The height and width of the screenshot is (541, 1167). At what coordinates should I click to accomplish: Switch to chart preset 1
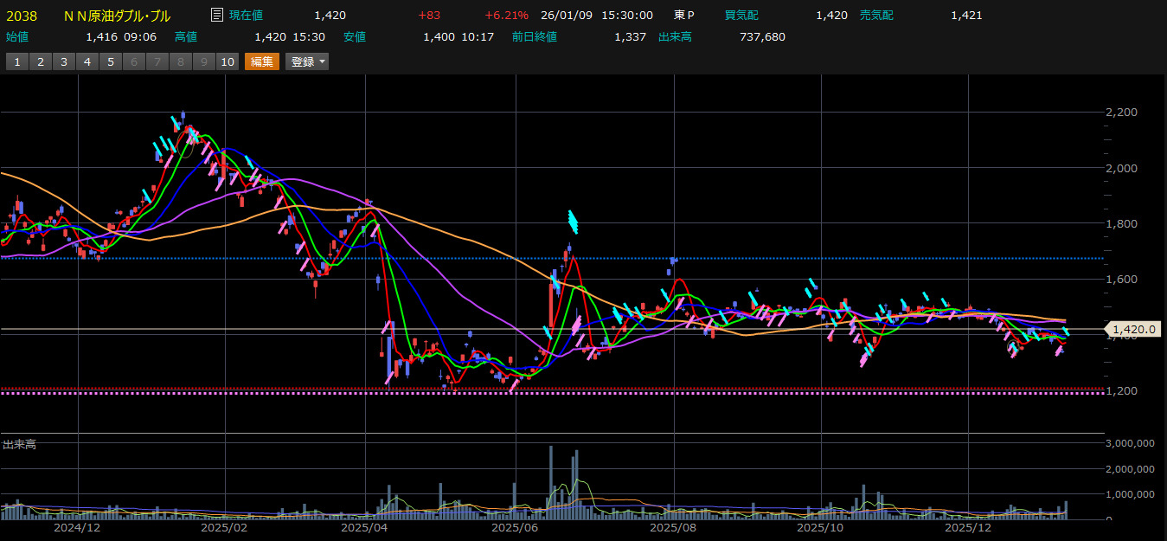pos(17,61)
